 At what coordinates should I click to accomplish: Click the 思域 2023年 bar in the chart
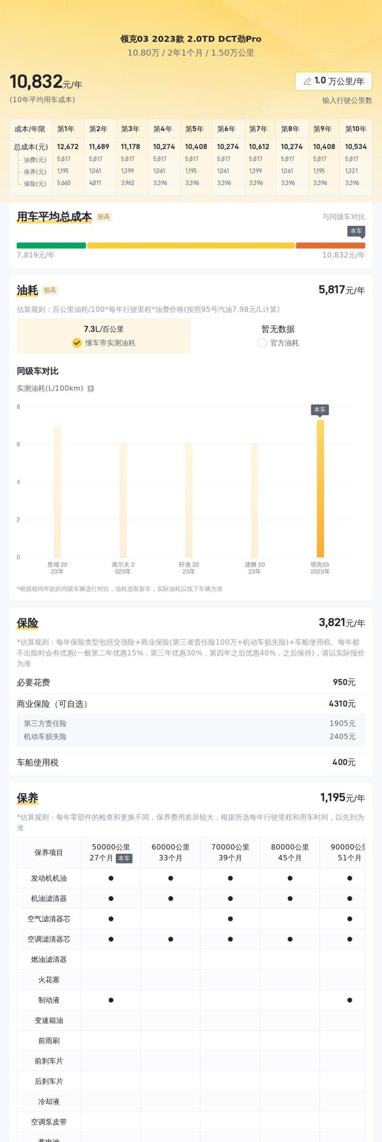(57, 492)
